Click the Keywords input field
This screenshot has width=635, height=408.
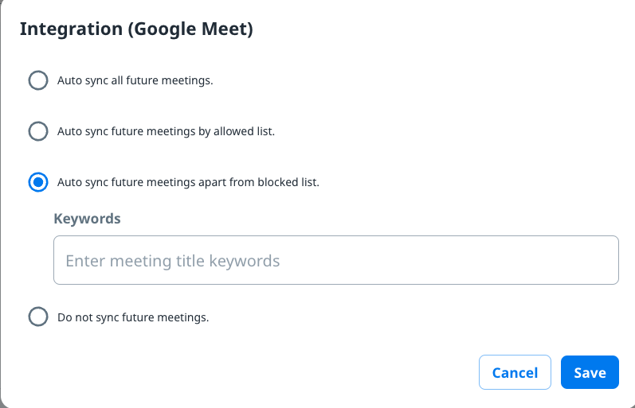click(x=335, y=260)
